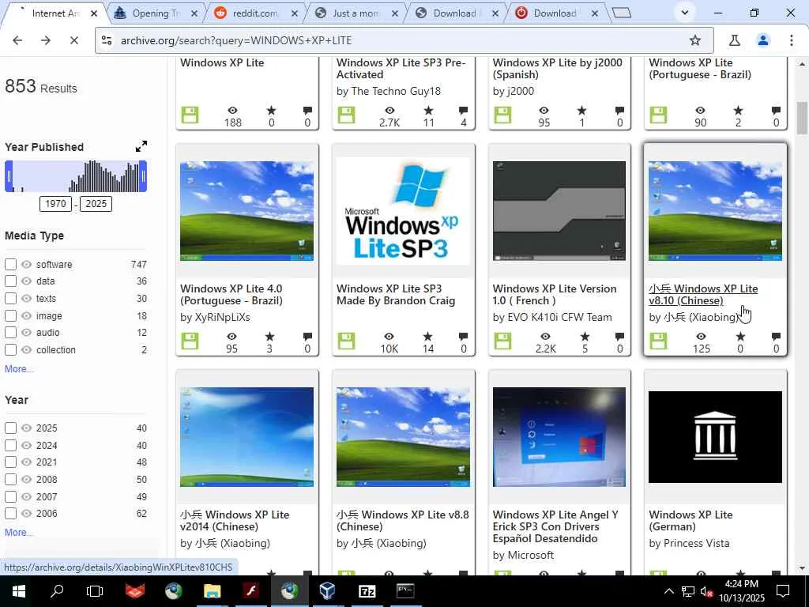Open the Windows XP Lite German thumbnail

[x=715, y=437]
